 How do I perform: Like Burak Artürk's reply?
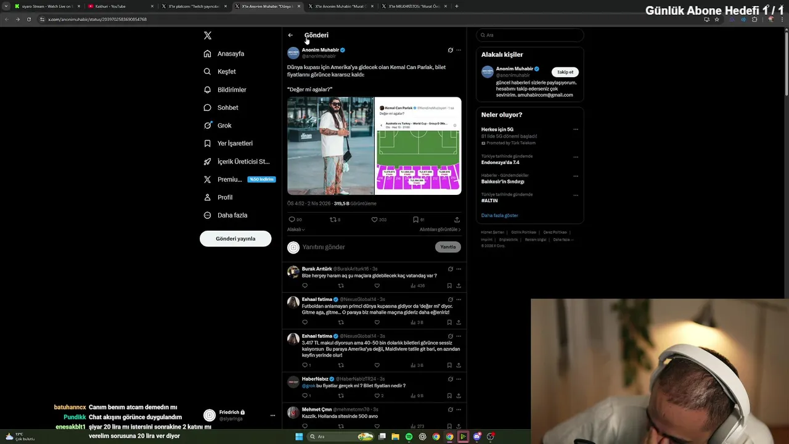(377, 286)
